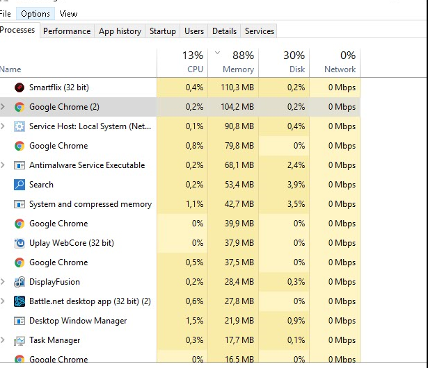This screenshot has width=428, height=368.
Task: Click the 110,3 MB memory value
Action: coord(237,87)
